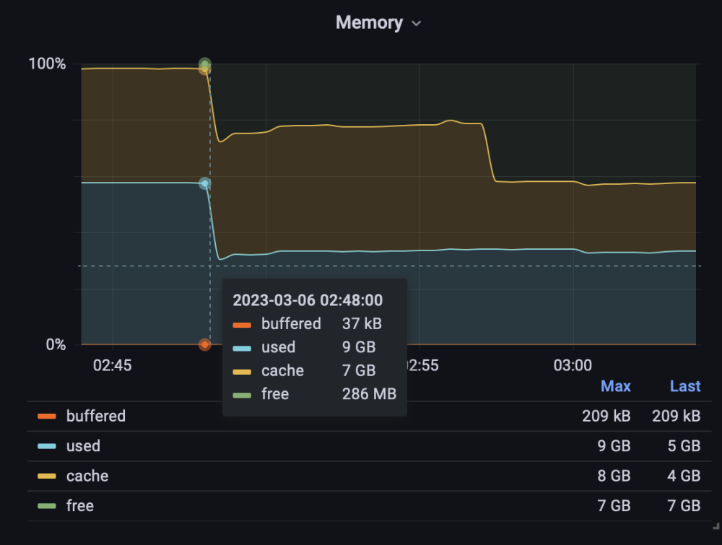Viewport: 722px width, 545px height.
Task: Toggle the cache series in legend
Action: tap(87, 476)
